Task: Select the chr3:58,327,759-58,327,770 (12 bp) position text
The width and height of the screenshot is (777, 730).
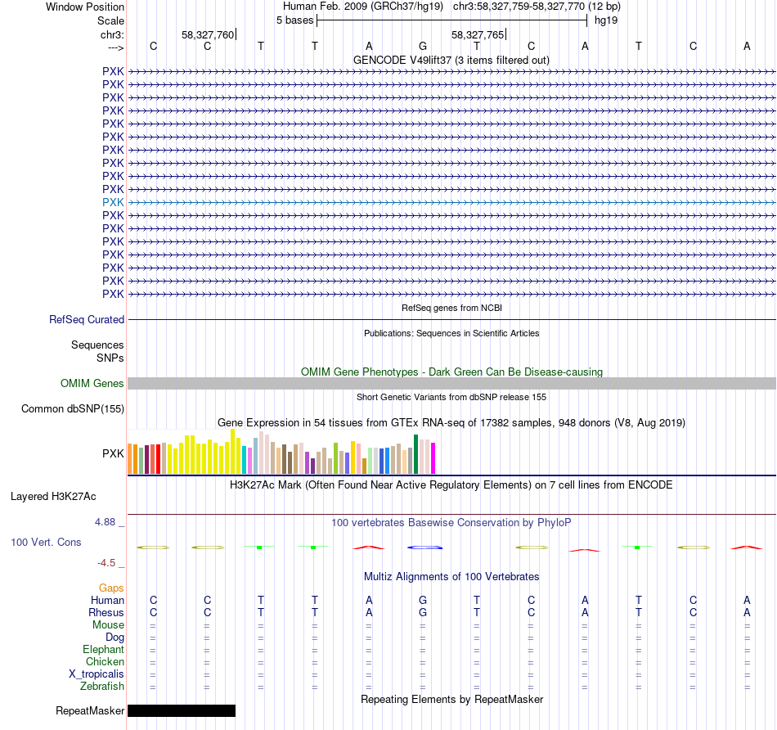Action: point(537,7)
